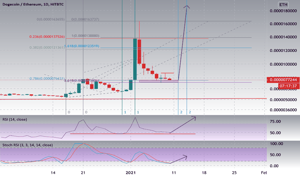The width and height of the screenshot is (300, 177).
Task: Click the 0.786(0.0000076631) Fibonacci label
Action: coord(47,79)
